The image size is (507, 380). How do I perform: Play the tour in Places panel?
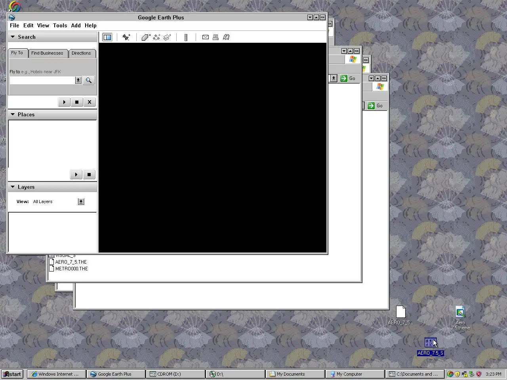coord(76,175)
